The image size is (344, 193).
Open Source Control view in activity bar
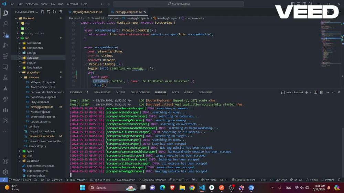[5, 35]
